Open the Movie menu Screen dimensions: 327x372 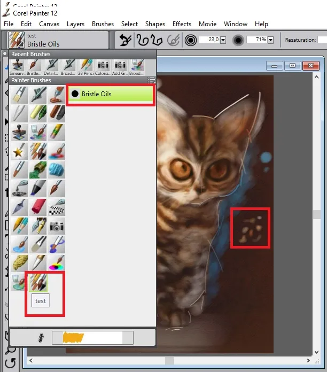point(207,24)
